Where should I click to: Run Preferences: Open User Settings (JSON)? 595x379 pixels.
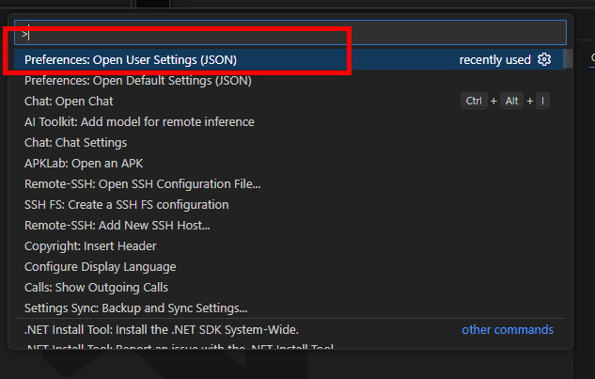click(x=131, y=60)
